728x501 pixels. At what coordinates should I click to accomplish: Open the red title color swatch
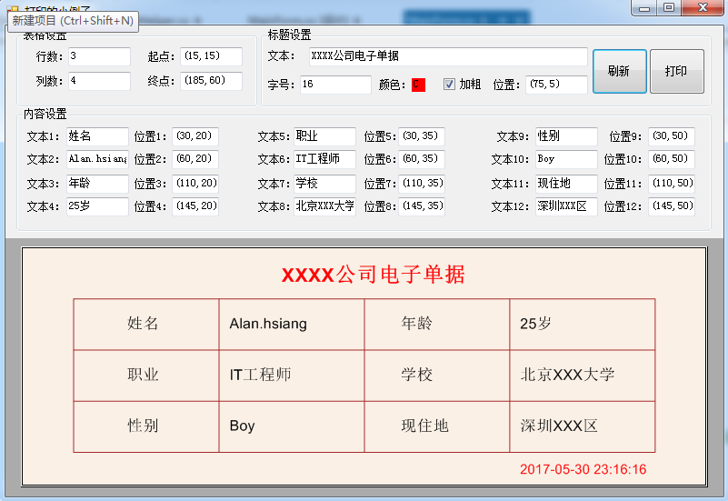418,85
